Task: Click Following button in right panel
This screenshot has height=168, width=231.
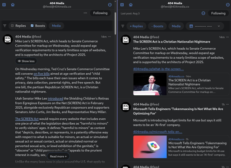Action: click(218, 13)
